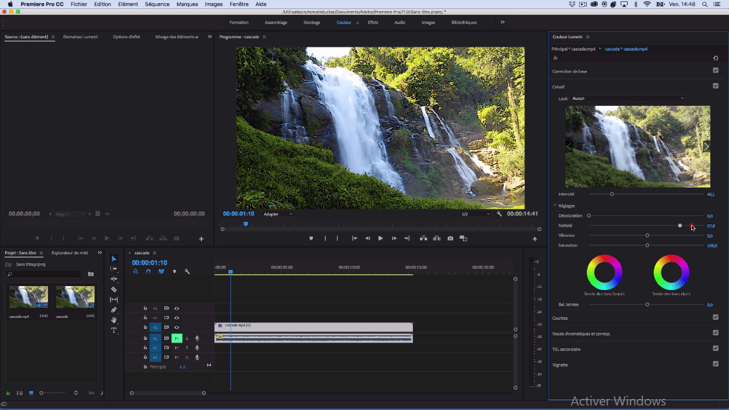This screenshot has height=410, width=729.
Task: Export frame with the camera icon
Action: click(450, 238)
